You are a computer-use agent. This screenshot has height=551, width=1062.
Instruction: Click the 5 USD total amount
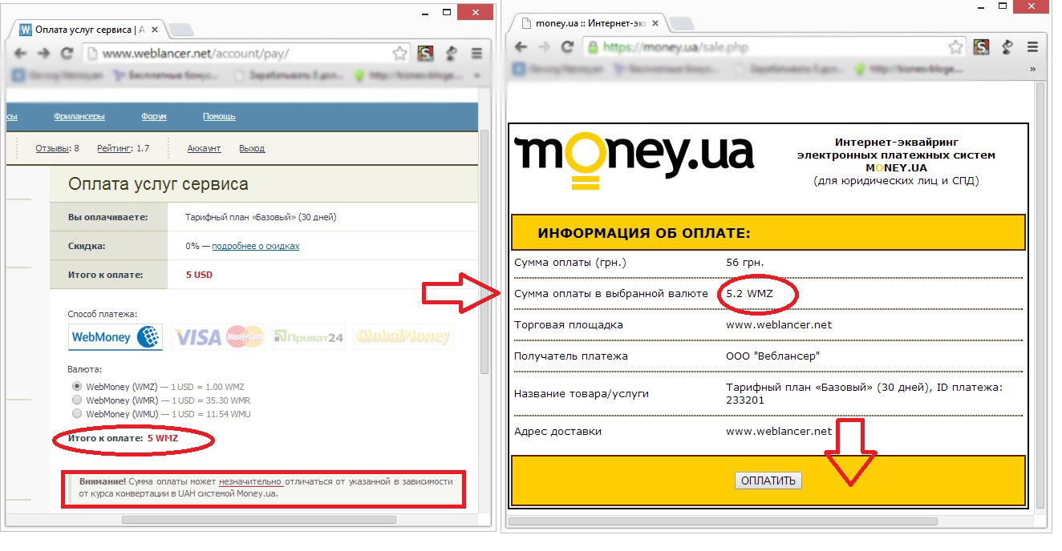click(199, 275)
